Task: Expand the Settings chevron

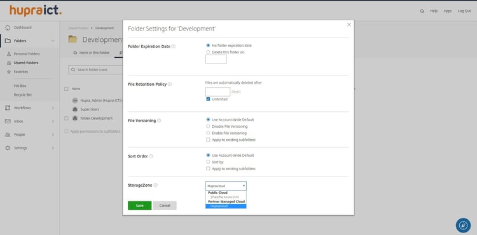Action: [x=53, y=148]
